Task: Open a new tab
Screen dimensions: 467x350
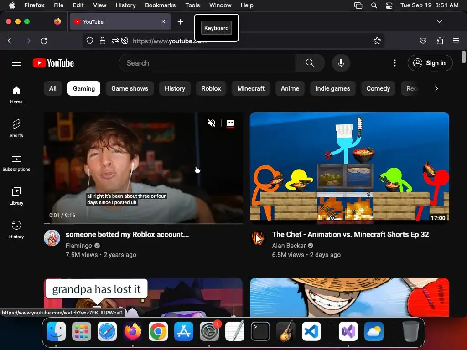Action: click(180, 22)
